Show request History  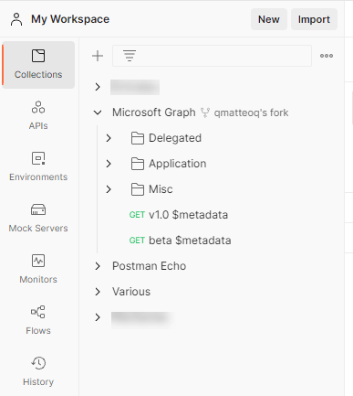[x=38, y=372]
